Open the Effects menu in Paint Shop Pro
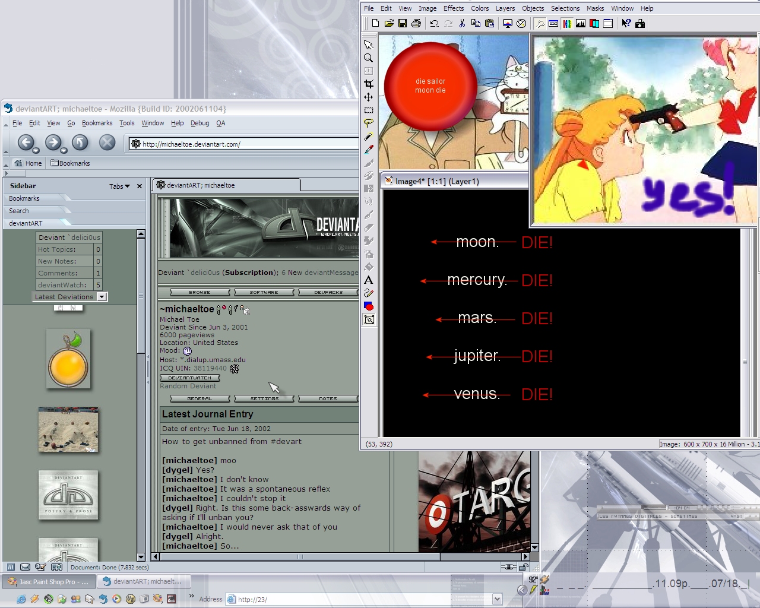The width and height of the screenshot is (760, 608). click(x=454, y=8)
